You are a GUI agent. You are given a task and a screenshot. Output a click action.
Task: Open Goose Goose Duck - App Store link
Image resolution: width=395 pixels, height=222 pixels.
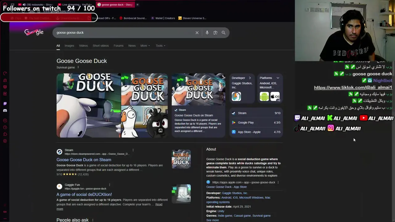226,187
